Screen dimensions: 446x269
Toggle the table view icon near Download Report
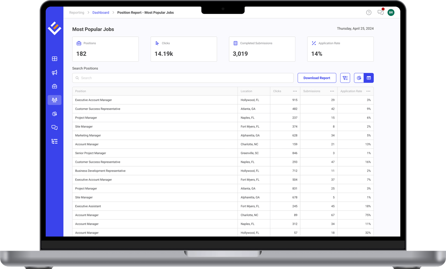(x=368, y=78)
